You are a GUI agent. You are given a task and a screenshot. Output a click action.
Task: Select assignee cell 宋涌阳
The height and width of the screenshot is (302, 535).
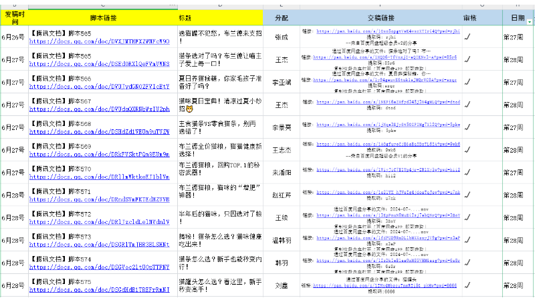(282, 173)
